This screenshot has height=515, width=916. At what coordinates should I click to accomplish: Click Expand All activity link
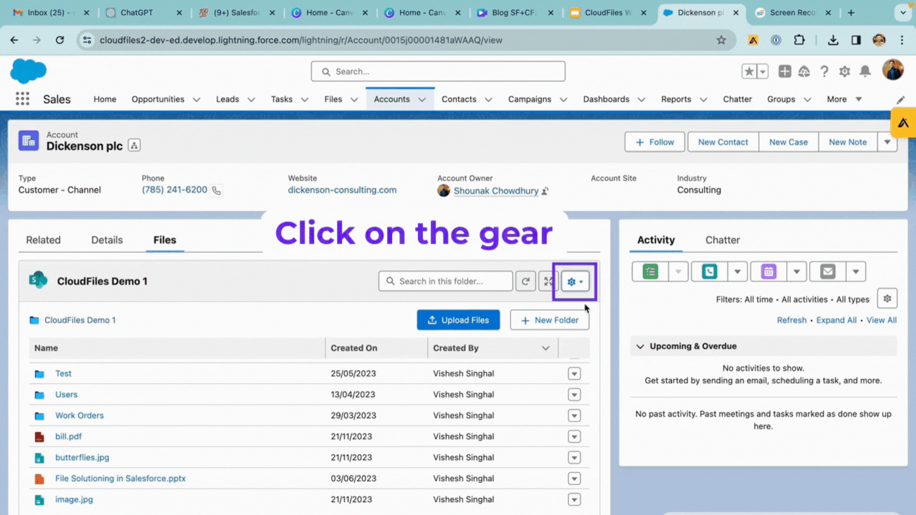coord(836,320)
